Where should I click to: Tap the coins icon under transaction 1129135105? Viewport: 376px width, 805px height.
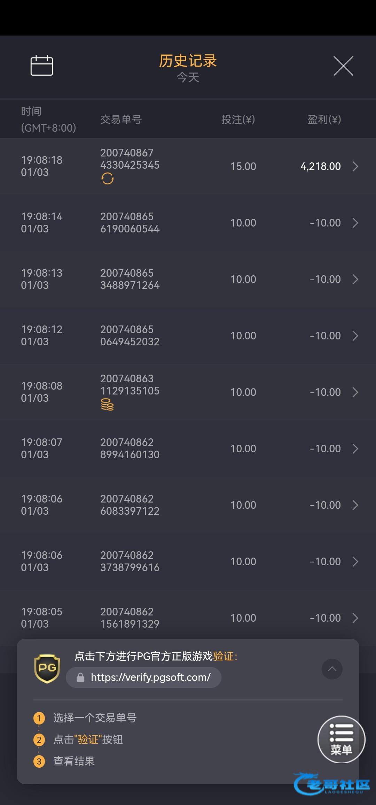coord(107,405)
